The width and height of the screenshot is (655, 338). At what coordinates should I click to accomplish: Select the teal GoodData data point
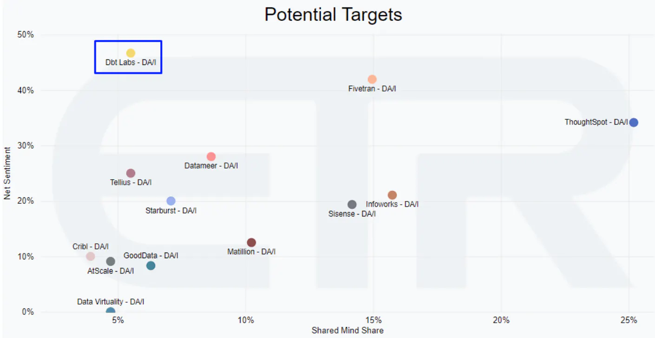pyautogui.click(x=151, y=266)
